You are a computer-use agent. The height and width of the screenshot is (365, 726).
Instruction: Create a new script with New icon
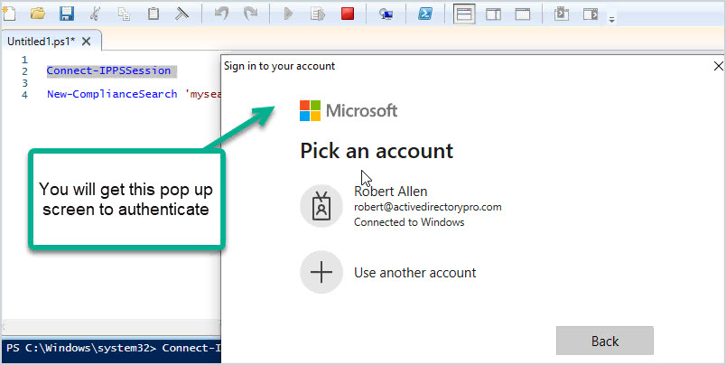tap(9, 14)
